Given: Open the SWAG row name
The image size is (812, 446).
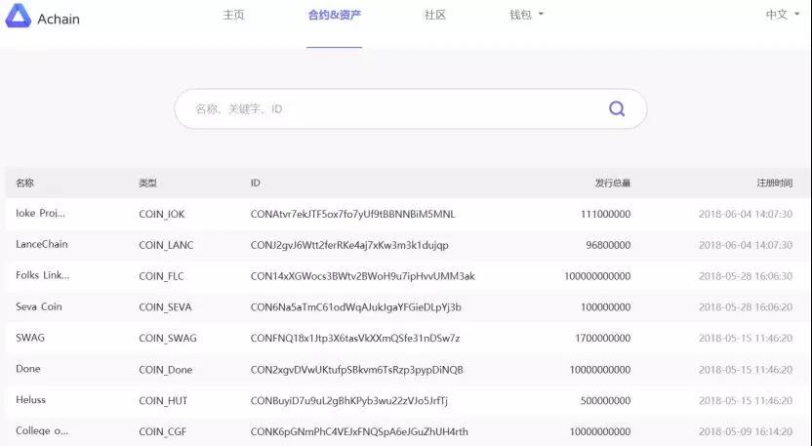Looking at the screenshot, I should pos(30,338).
